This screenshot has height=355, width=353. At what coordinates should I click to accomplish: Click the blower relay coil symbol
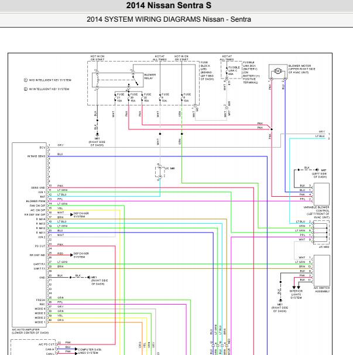click(97, 80)
